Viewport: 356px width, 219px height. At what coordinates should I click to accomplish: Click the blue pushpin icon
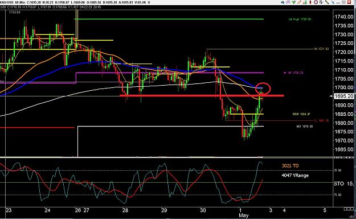click(333, 2)
